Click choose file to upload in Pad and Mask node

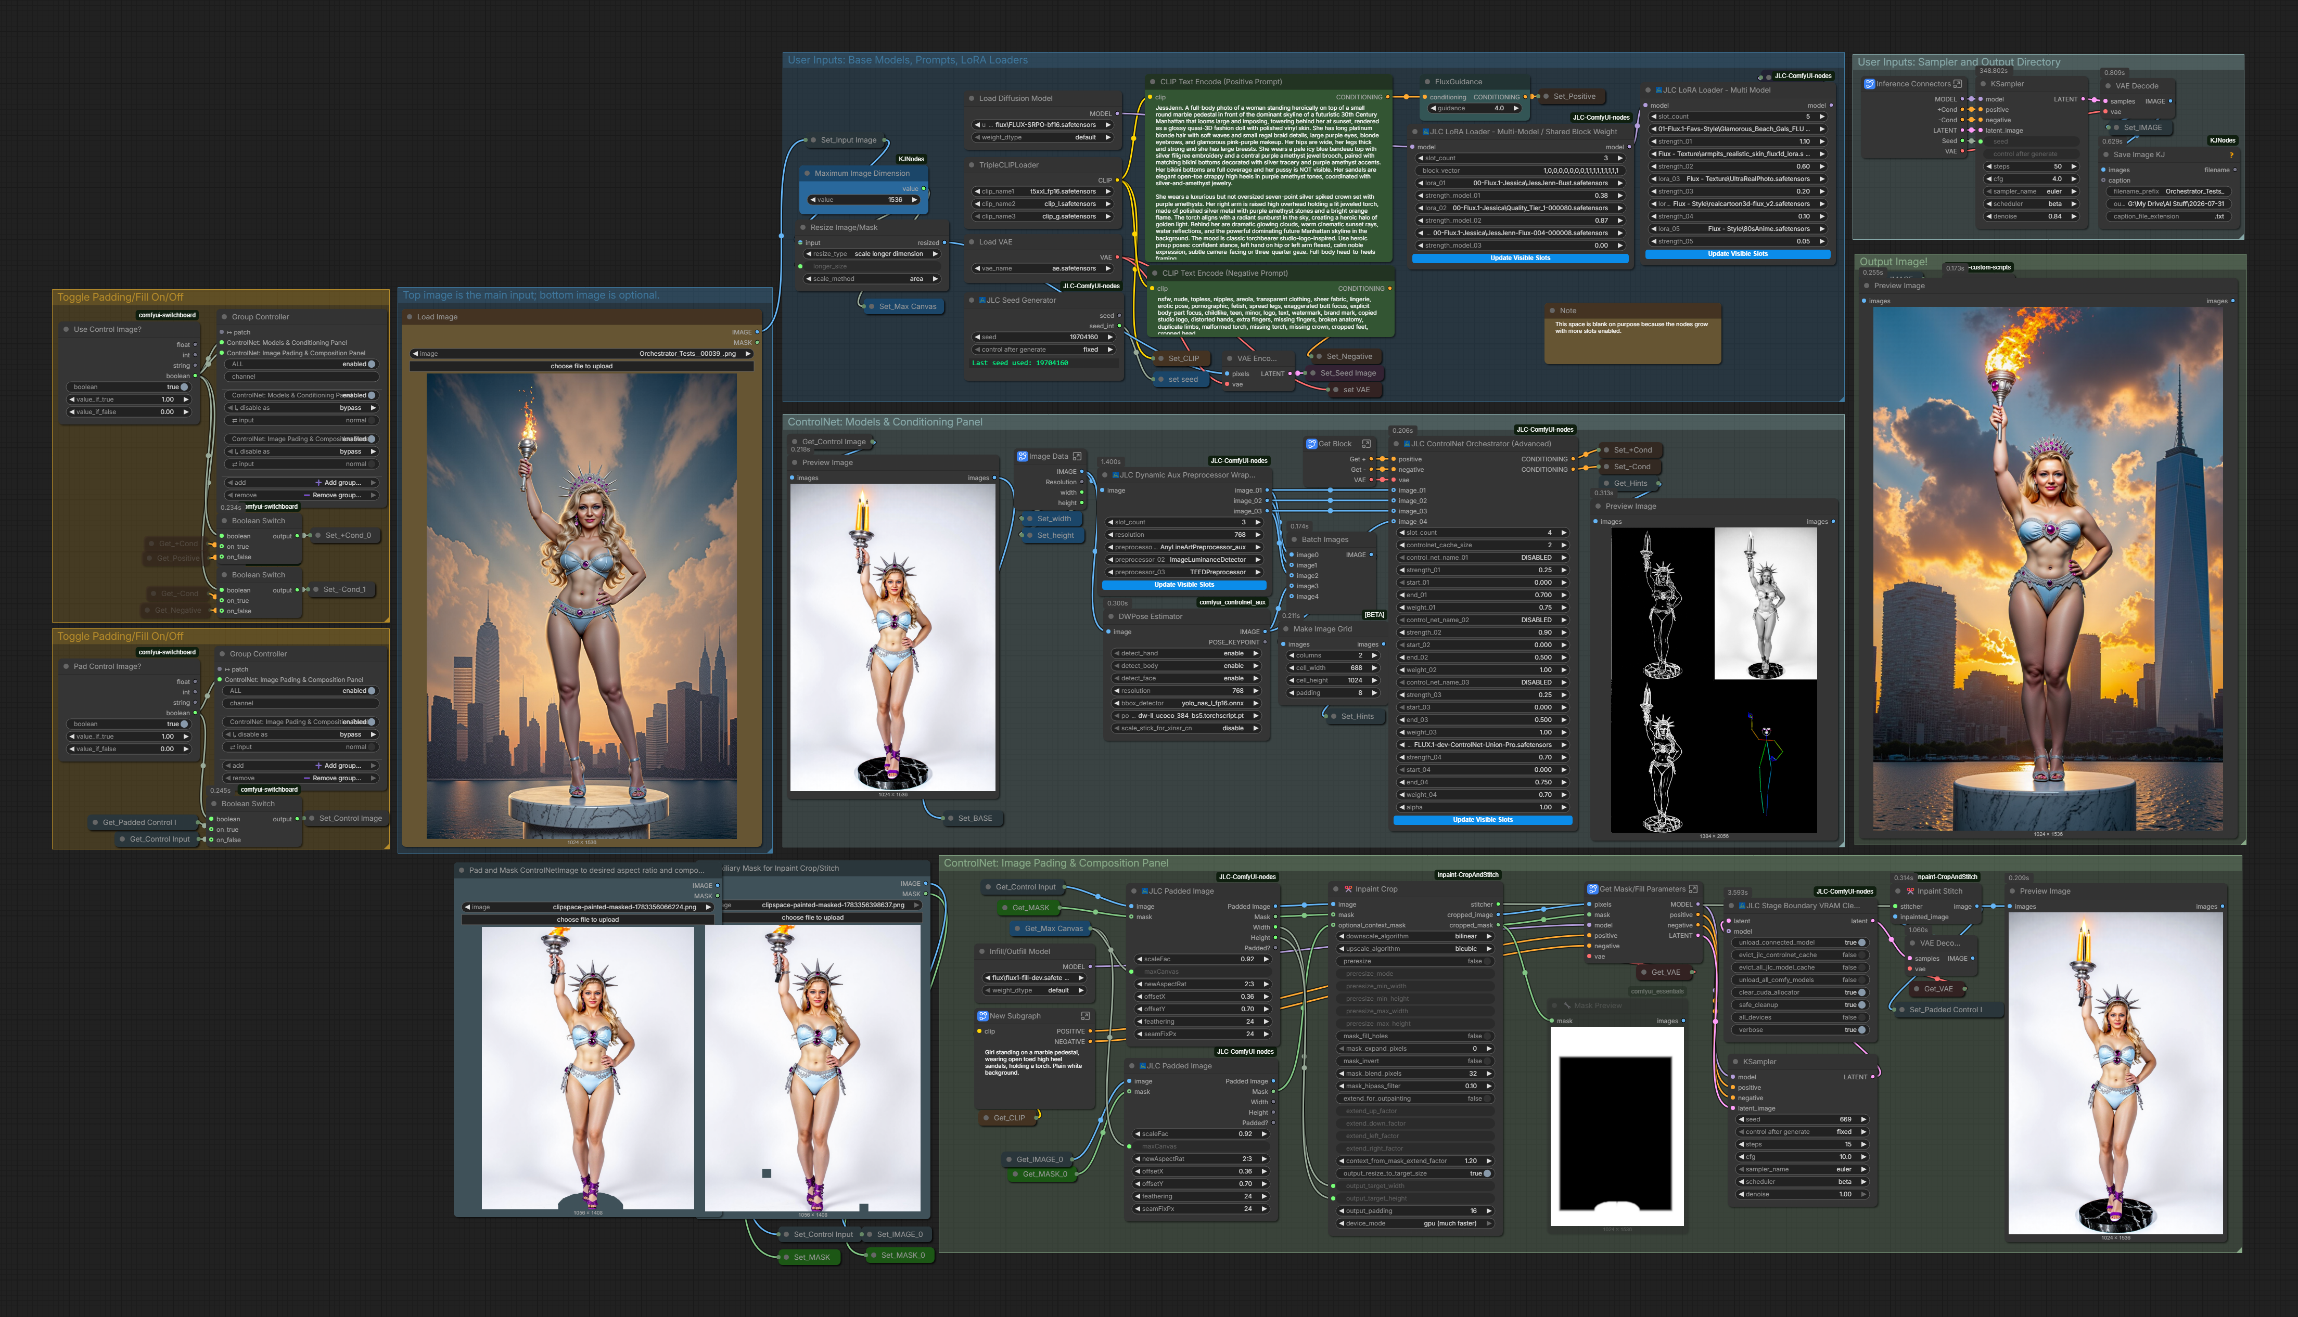click(588, 920)
